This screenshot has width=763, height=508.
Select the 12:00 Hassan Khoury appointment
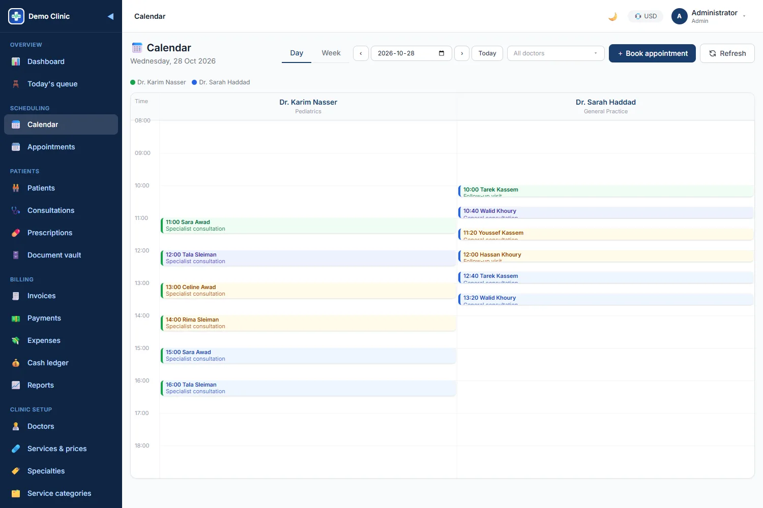tap(606, 256)
